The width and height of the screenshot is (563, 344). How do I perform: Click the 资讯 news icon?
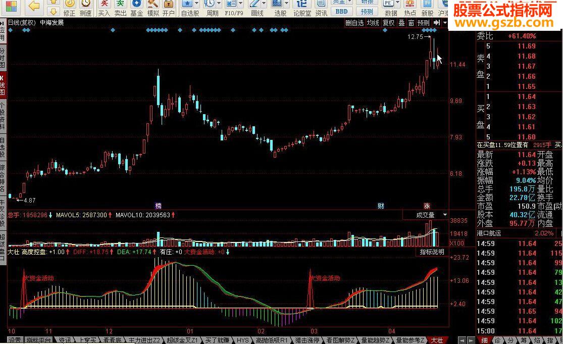[x=321, y=8]
